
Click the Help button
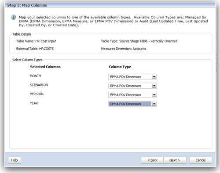pyautogui.click(x=15, y=160)
